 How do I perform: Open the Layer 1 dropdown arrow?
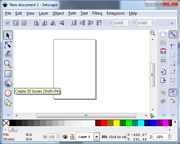click(96, 137)
